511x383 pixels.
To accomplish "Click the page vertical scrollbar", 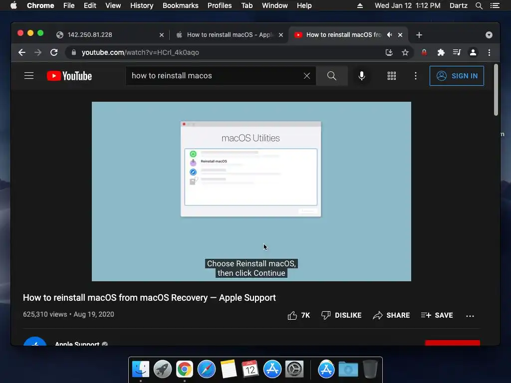I will click(496, 90).
